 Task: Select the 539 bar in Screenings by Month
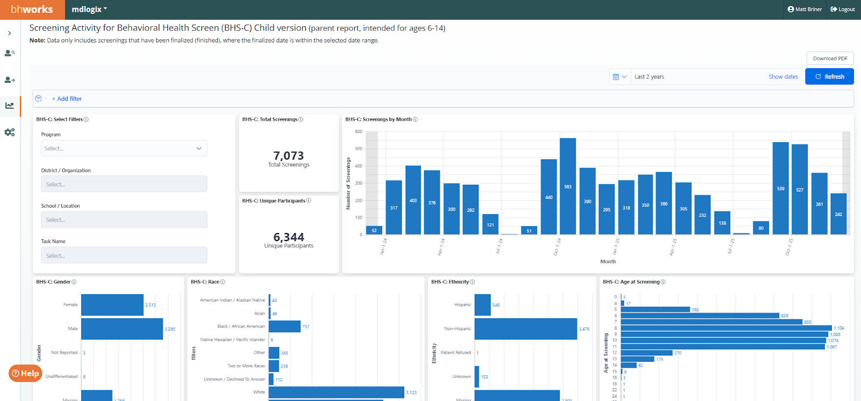781,188
